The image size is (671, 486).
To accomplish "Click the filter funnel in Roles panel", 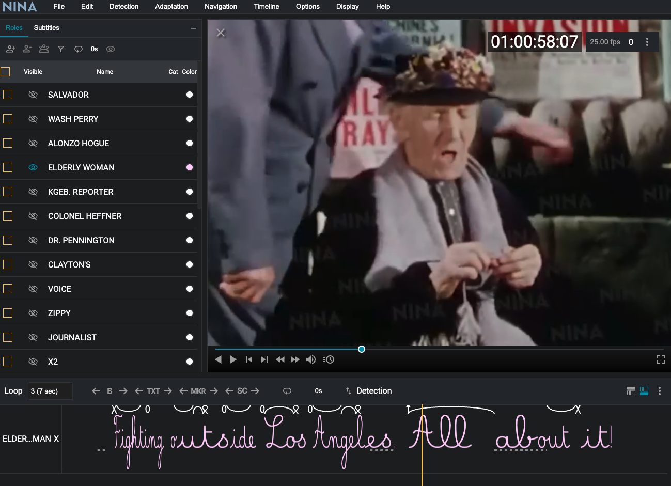I will click(x=61, y=49).
